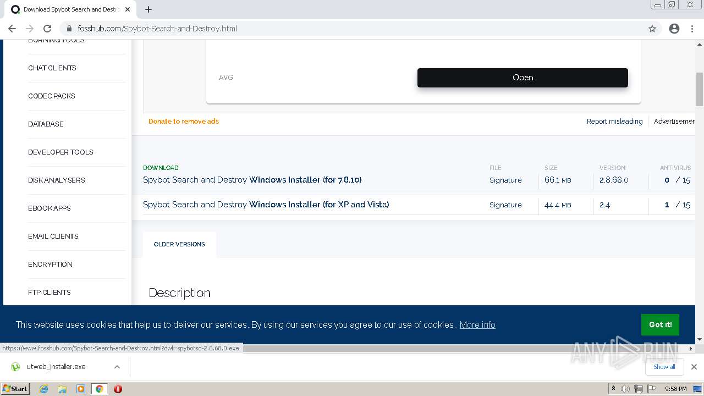
Task: Bookmark this page with the star icon
Action: coord(652,29)
